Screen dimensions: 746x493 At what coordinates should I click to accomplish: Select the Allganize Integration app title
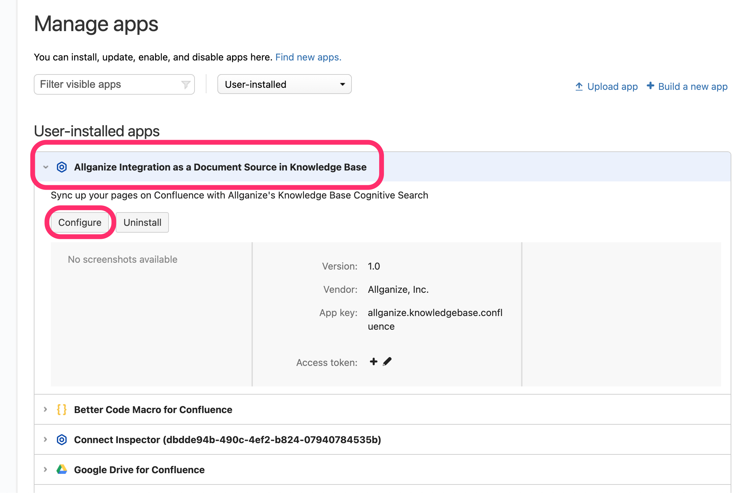click(220, 167)
